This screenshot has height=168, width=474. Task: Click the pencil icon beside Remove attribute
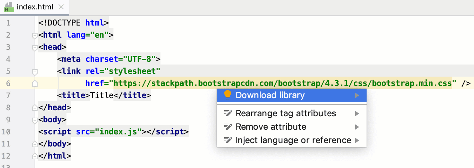(228, 127)
